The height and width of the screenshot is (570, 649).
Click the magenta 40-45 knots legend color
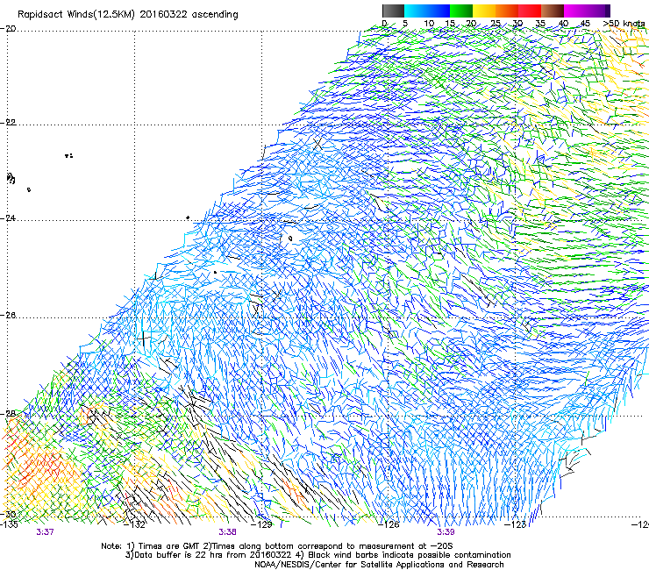coord(575,11)
